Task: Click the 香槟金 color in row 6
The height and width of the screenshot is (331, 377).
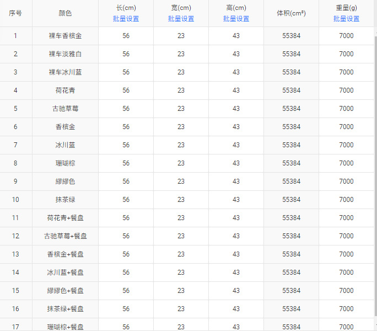Action: [x=65, y=127]
